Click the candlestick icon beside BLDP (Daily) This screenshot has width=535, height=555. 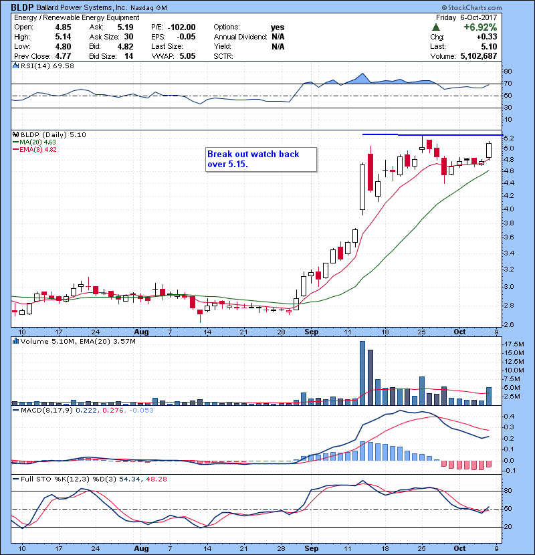[x=15, y=134]
